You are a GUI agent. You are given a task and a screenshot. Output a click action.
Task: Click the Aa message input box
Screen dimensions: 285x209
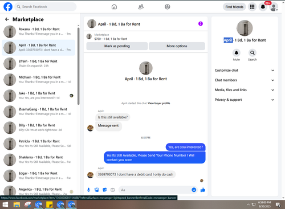[x=155, y=190]
